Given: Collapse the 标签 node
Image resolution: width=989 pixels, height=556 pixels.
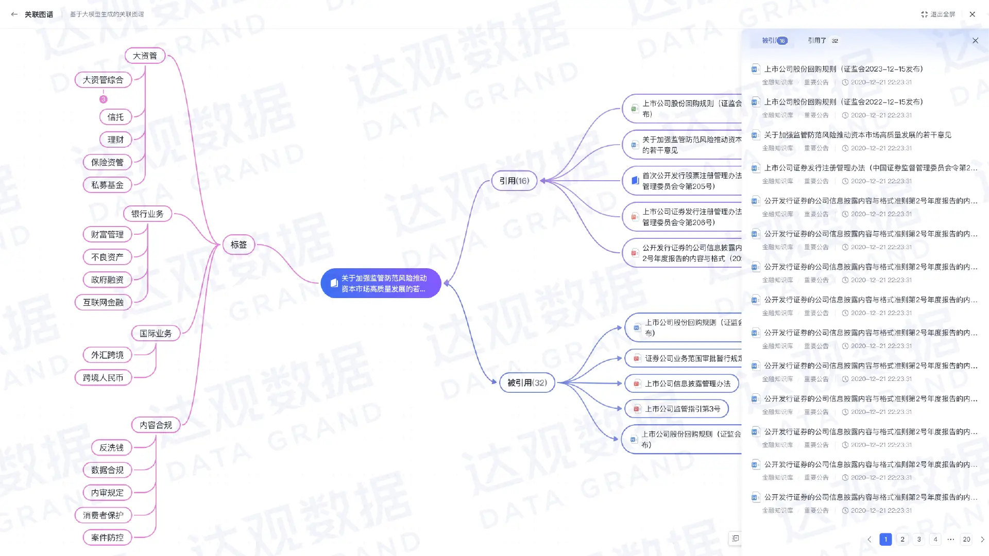Looking at the screenshot, I should 238,245.
